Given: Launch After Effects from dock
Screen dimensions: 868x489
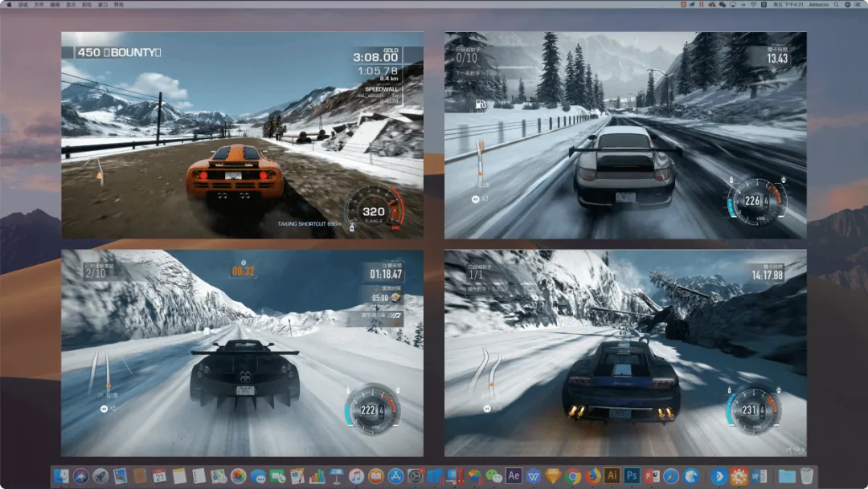Looking at the screenshot, I should click(x=514, y=475).
